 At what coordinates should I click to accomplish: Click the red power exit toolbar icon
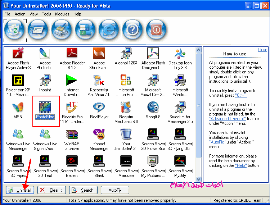(x=156, y=30)
